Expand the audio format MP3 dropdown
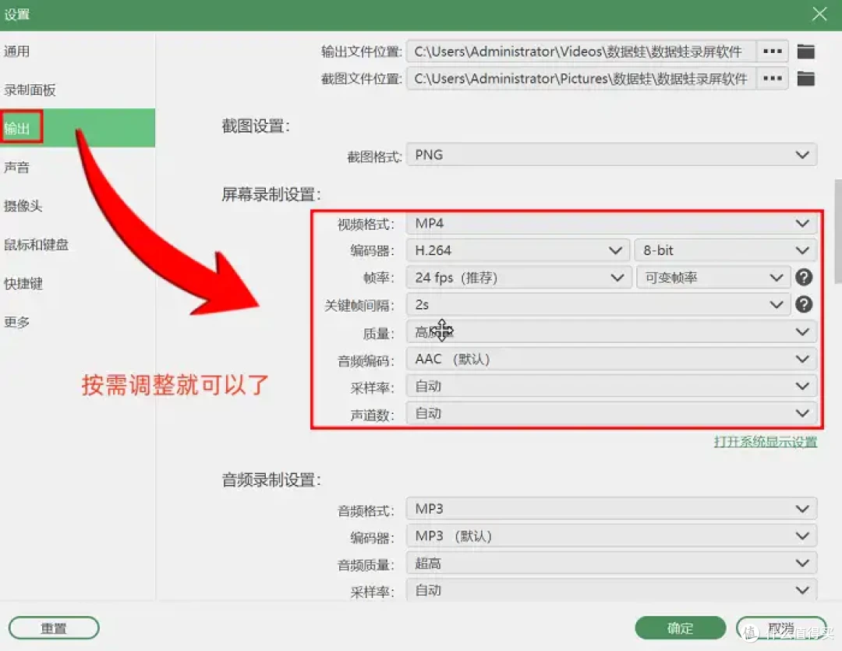Viewport: 842px width, 651px height. pos(612,508)
